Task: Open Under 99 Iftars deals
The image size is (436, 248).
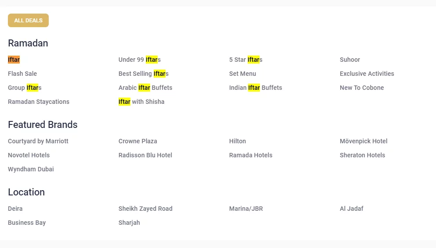Action: click(x=140, y=60)
